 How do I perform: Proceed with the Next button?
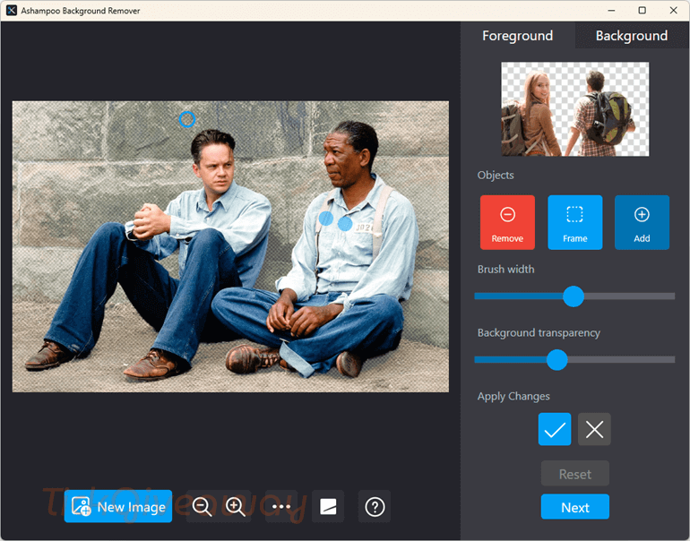tap(575, 507)
